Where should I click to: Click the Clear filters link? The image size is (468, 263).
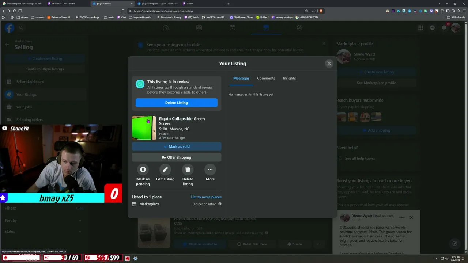pyautogui.click(x=80, y=208)
